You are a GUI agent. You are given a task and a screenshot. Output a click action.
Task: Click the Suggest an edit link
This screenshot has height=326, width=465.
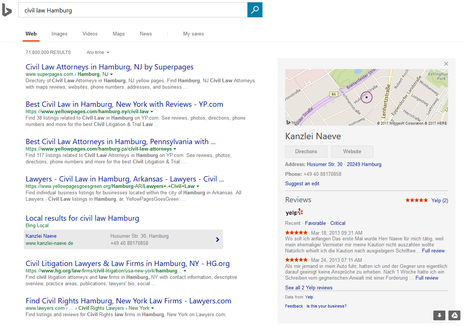pos(302,184)
